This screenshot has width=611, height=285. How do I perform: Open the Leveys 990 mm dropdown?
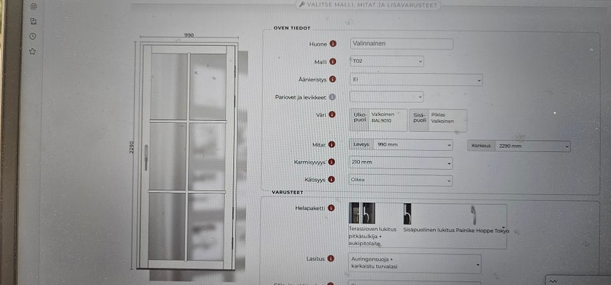tap(400, 144)
